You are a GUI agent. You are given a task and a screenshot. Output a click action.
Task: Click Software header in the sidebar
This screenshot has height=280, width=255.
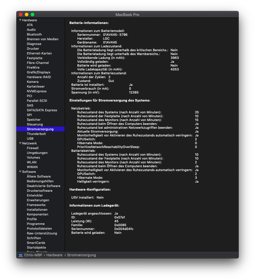(29, 172)
